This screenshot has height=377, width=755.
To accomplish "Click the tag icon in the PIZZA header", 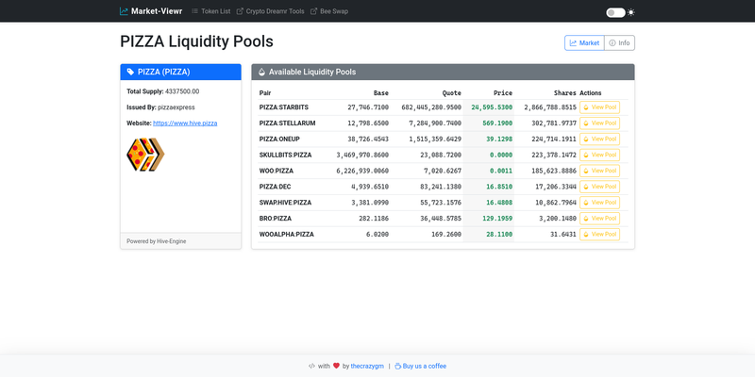I will pos(130,73).
